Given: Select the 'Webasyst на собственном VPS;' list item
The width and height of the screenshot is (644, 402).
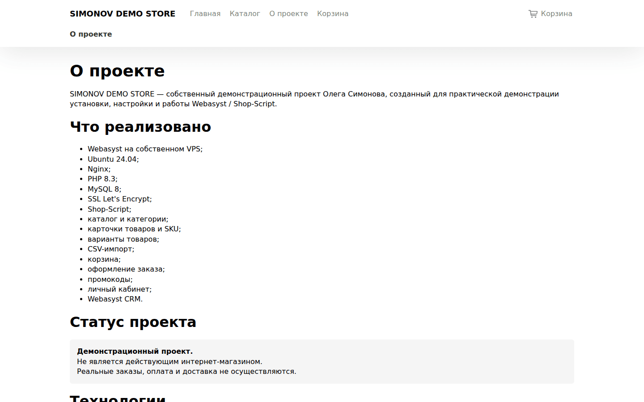Looking at the screenshot, I should point(145,149).
